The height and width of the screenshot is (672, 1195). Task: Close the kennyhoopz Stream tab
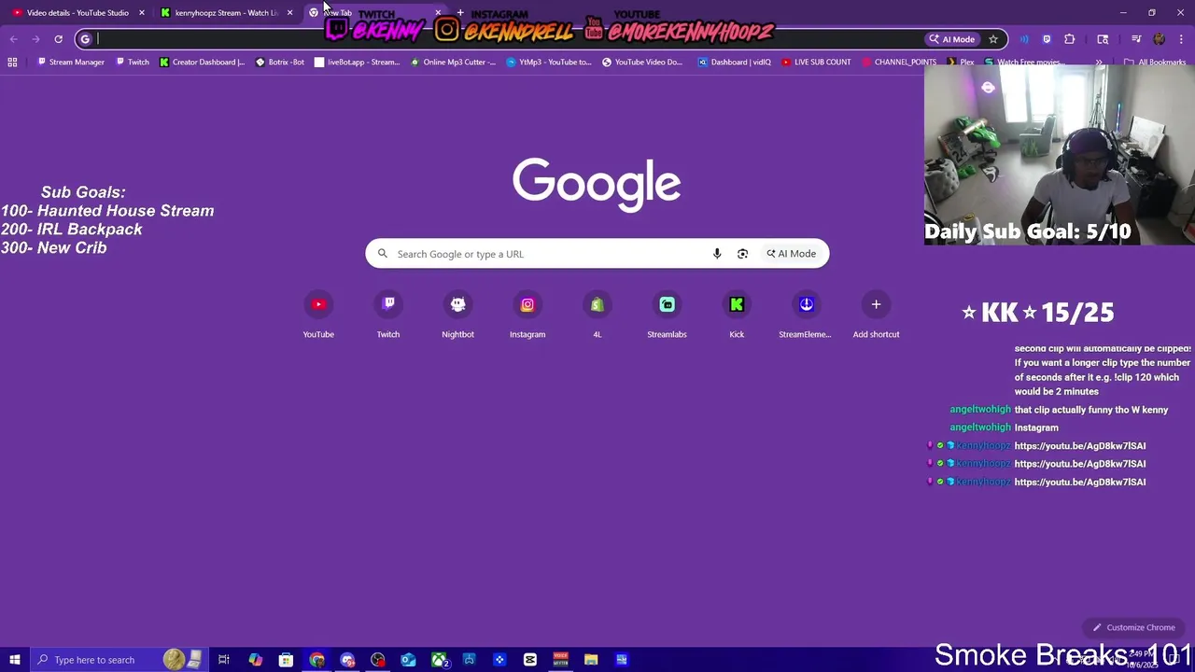tap(289, 13)
